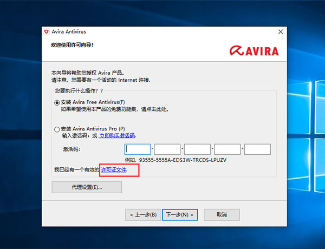This screenshot has height=249, width=325.
Task: Continue with 下一步(N) button
Action: pyautogui.click(x=180, y=215)
